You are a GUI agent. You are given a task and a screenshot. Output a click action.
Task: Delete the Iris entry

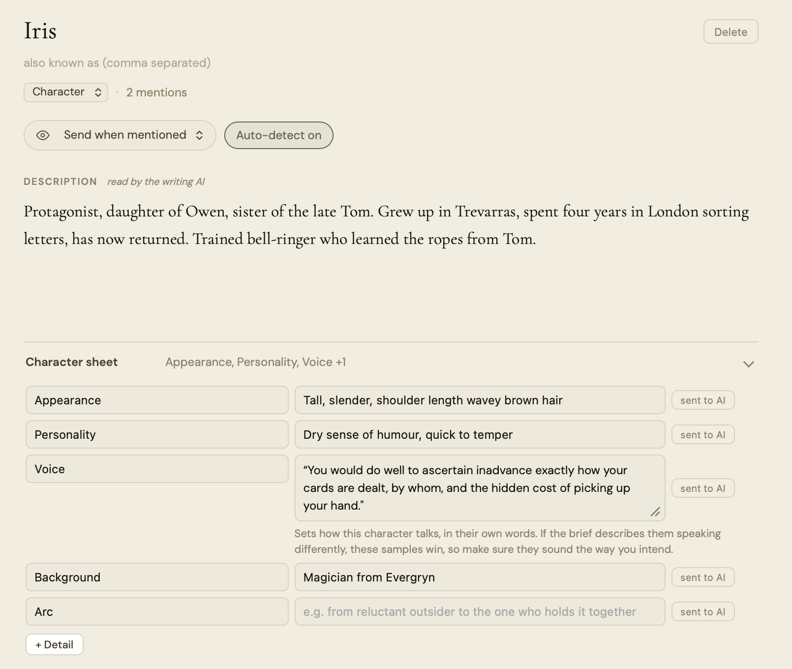point(731,32)
